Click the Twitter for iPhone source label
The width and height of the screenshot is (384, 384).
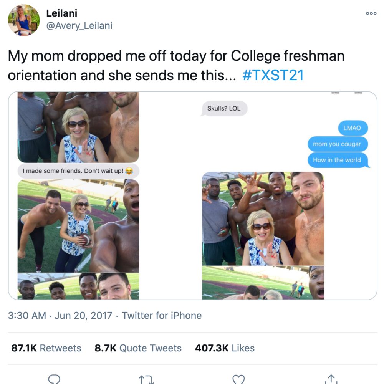click(x=162, y=315)
